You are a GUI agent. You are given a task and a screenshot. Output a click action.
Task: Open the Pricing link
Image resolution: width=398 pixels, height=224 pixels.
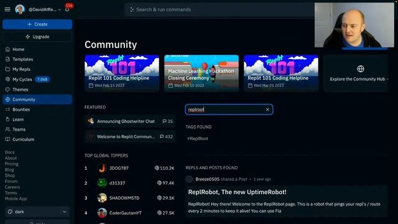(x=11, y=164)
